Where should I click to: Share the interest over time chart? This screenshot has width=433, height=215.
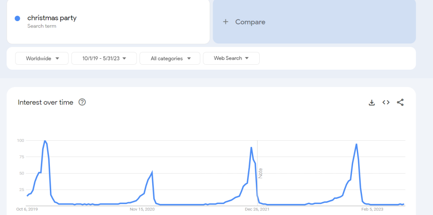400,102
